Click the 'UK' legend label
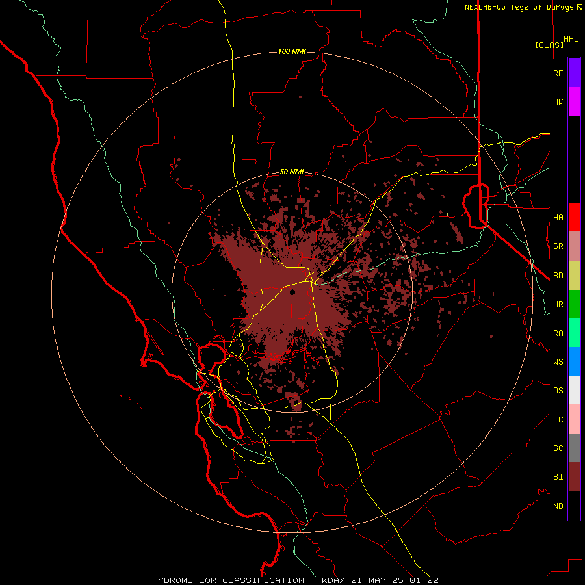 click(x=558, y=102)
